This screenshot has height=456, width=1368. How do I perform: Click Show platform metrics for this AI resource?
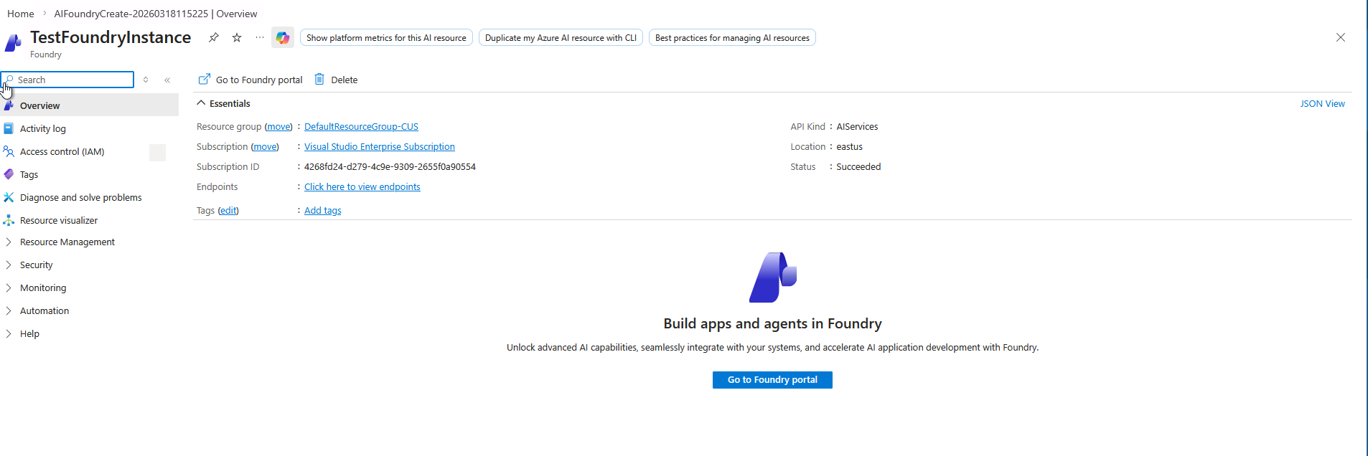[x=386, y=38]
